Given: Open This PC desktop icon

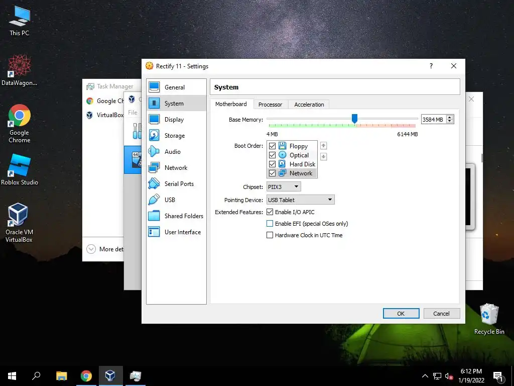Looking at the screenshot, I should point(20,21).
